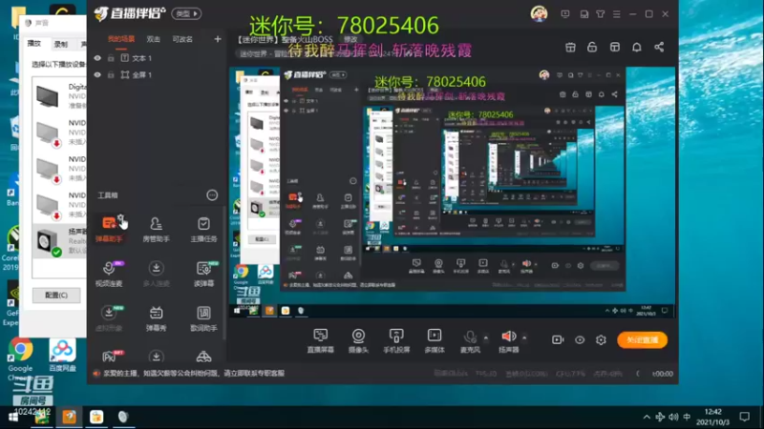The width and height of the screenshot is (764, 429).
Task: Click the second title bar utility icon
Action: pyautogui.click(x=584, y=14)
